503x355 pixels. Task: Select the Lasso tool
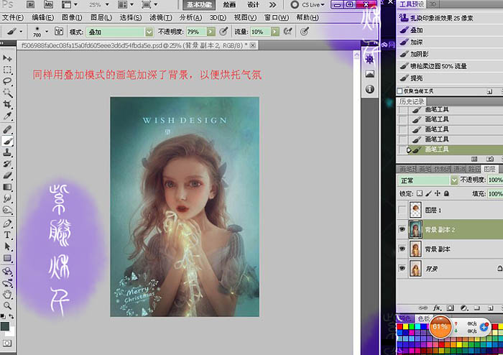pos(7,81)
